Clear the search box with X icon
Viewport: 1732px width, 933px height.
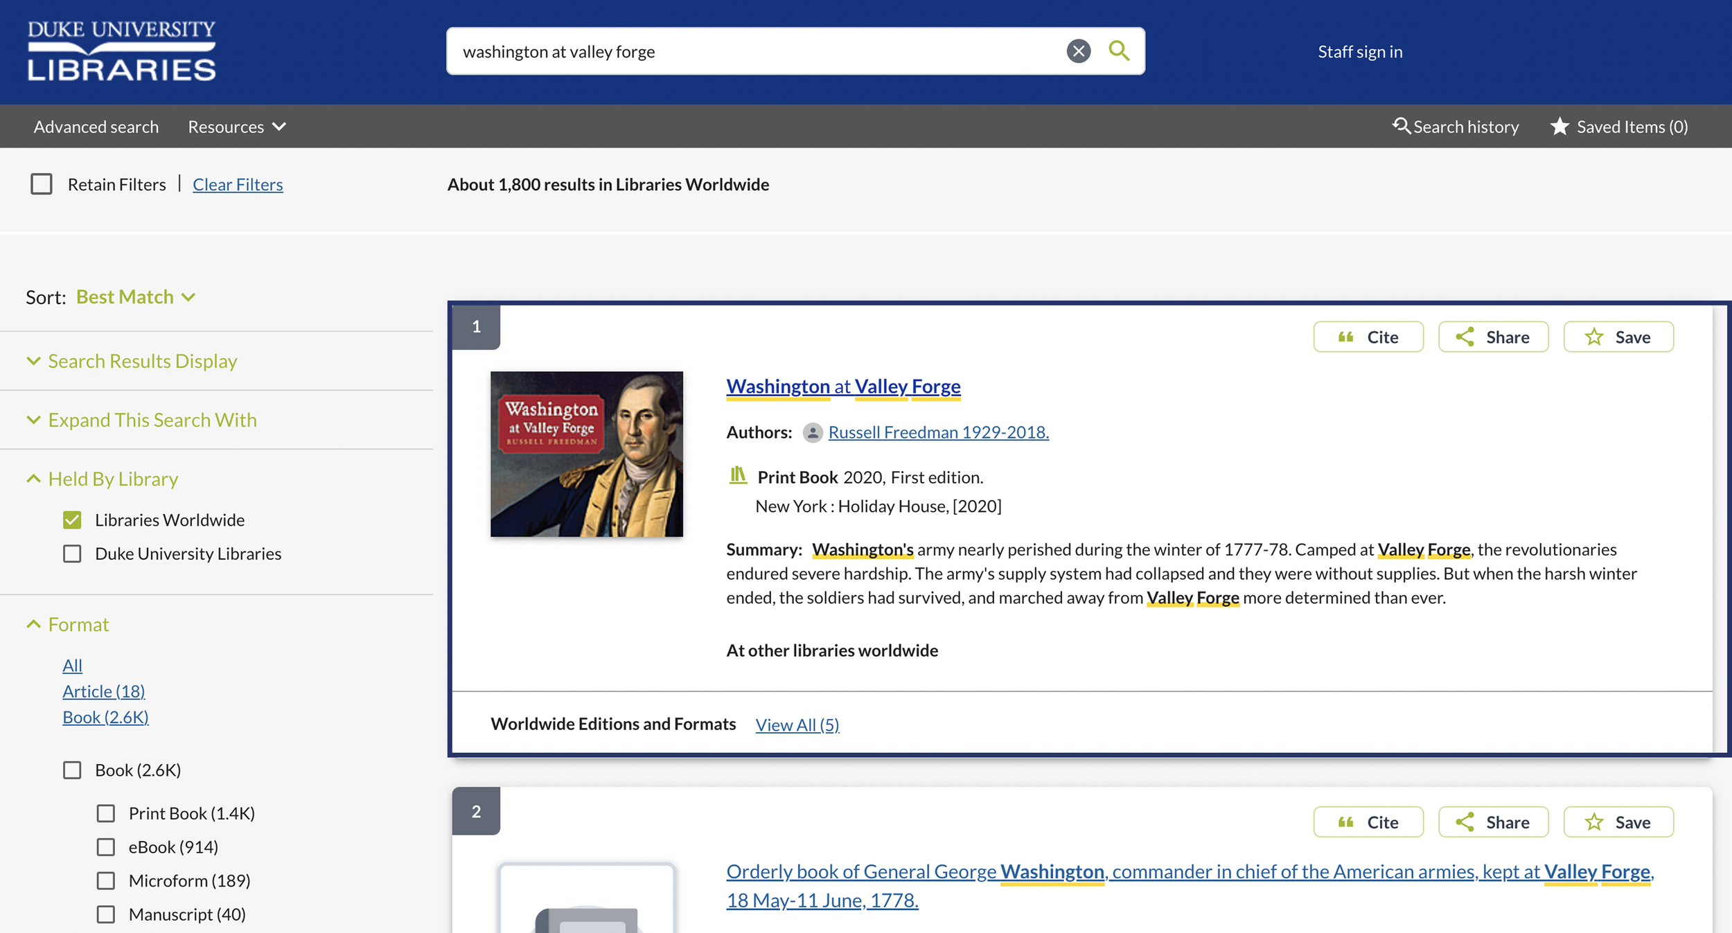(x=1078, y=51)
